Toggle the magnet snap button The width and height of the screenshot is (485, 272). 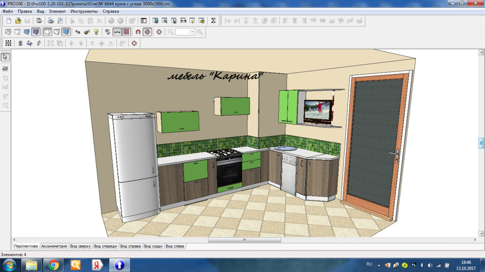[138, 32]
